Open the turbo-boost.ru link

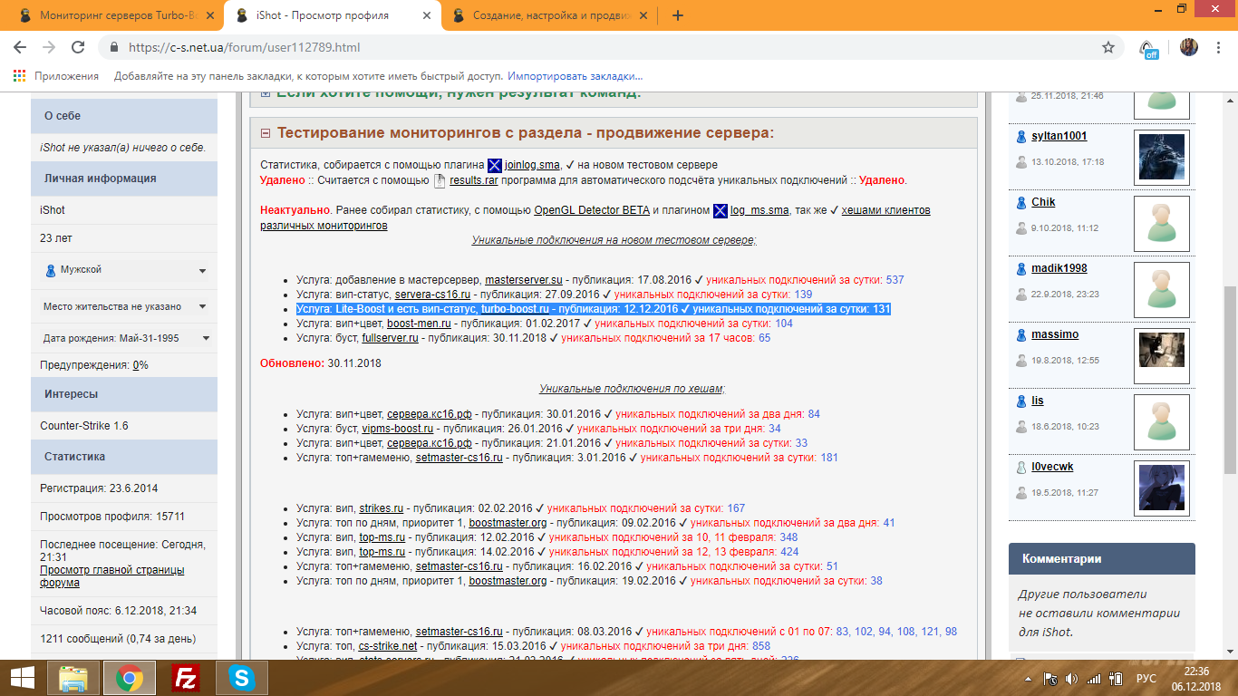514,309
